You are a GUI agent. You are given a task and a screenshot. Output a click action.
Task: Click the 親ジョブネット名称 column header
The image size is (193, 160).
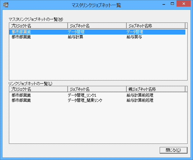[x=156, y=89]
